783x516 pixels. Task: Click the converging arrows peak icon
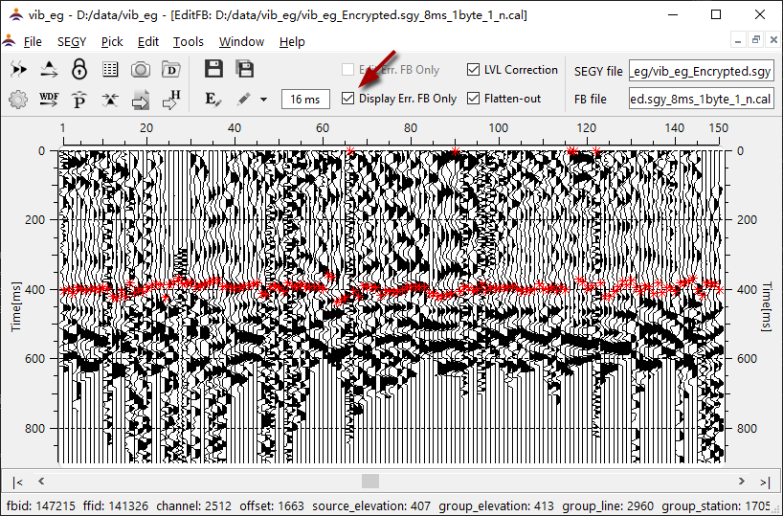[110, 100]
